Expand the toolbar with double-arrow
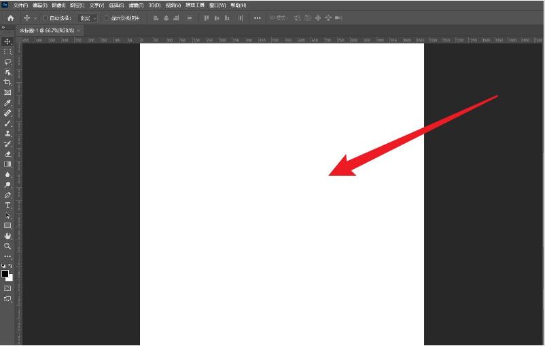 click(3, 27)
